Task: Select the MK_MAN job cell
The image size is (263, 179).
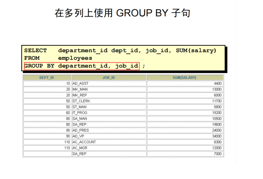Action: [109, 89]
